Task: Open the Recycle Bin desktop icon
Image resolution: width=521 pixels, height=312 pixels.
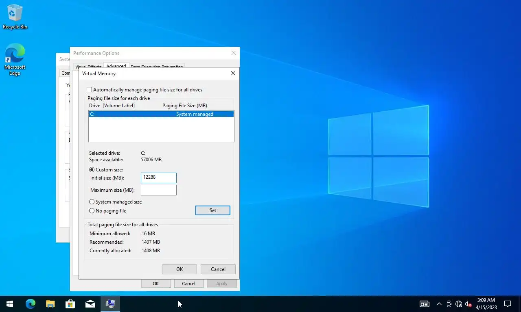Action: 15,17
